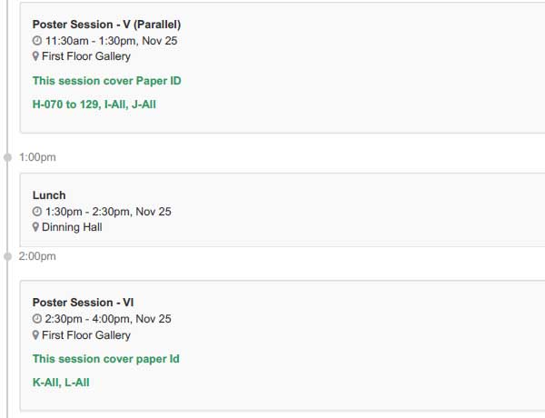Open the Lunch session title
Viewport: 545px width, 418px height.
click(x=49, y=195)
